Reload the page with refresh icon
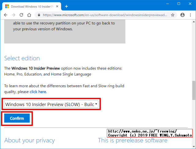Image resolution: width=196 pixels, height=149 pixels. pyautogui.click(x=21, y=15)
